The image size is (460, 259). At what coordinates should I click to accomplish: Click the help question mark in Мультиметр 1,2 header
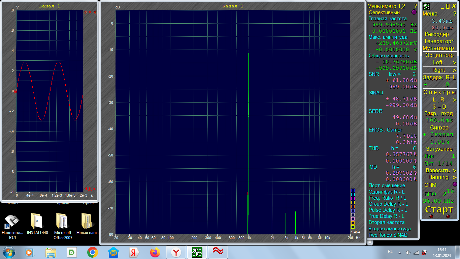click(x=416, y=6)
